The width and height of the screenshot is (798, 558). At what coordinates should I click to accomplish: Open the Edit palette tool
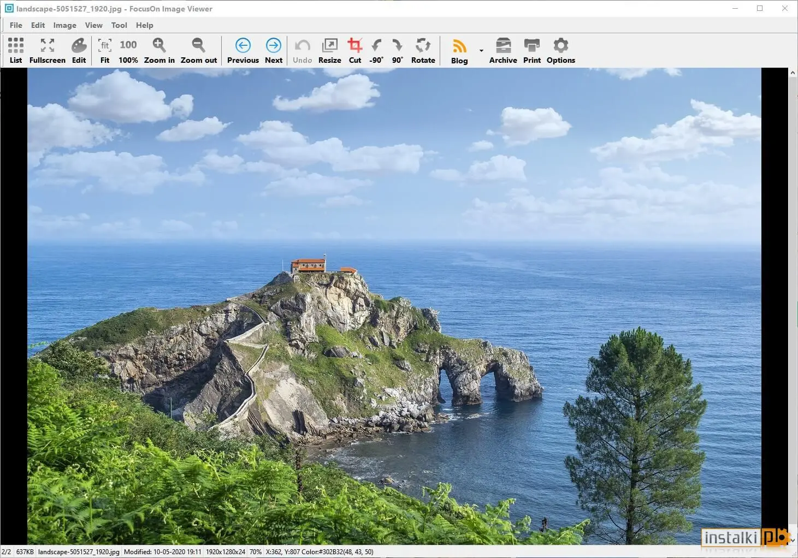79,51
